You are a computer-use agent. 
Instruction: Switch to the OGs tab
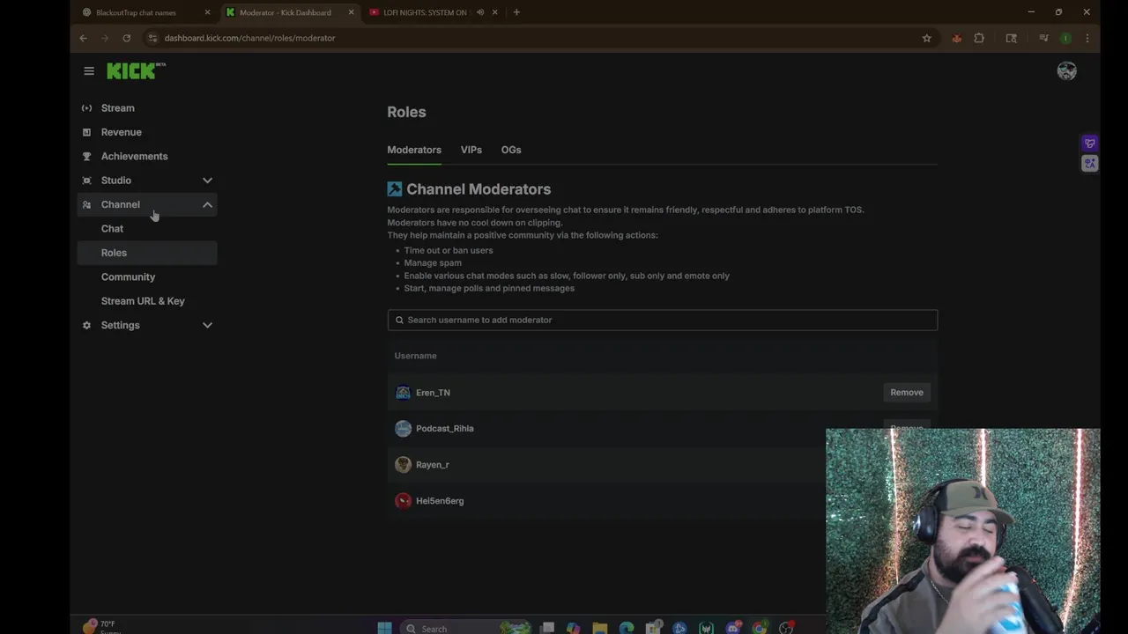tap(511, 150)
